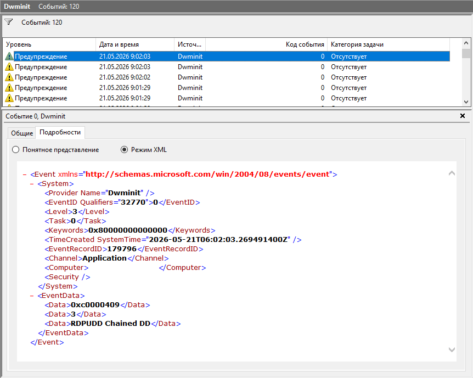Click the Provider Name value 'Dwminit' in XML
473x378 pixels.
click(x=124, y=193)
